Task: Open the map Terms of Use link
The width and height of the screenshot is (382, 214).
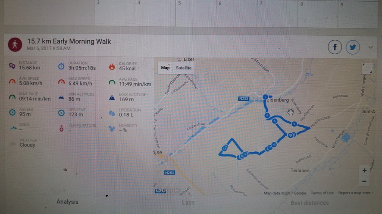Action: (322, 193)
